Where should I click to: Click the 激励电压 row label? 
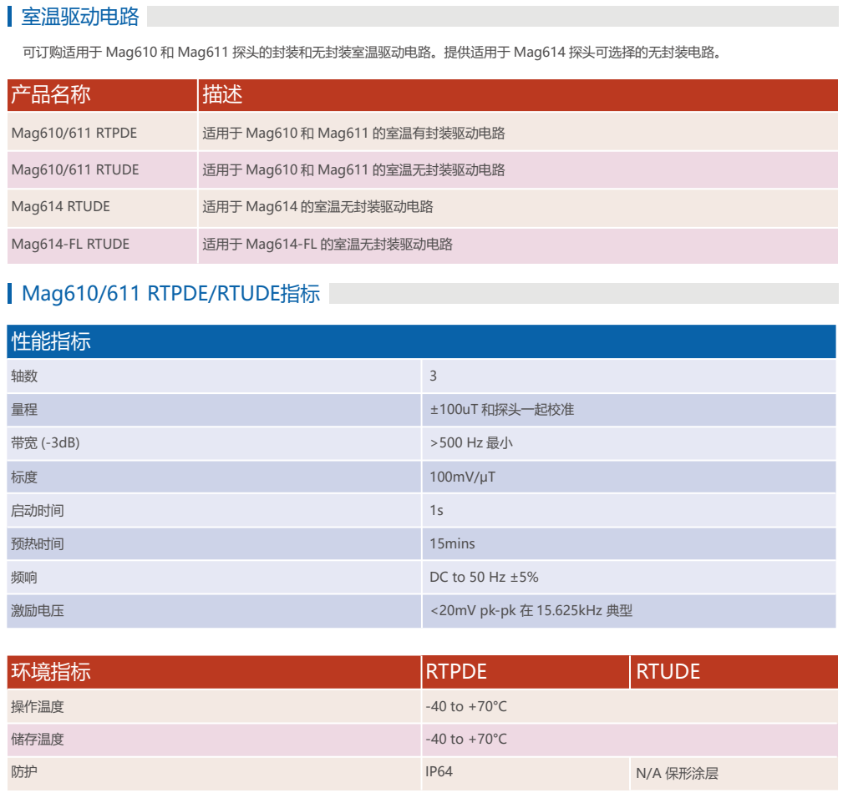37,610
